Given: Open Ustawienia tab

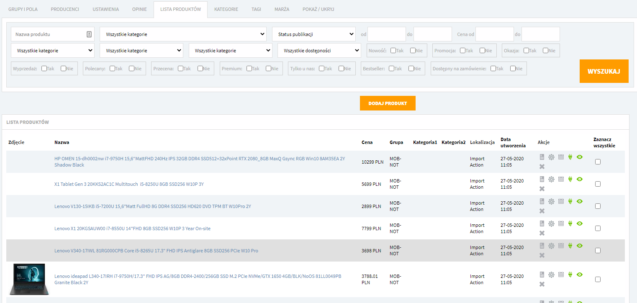Looking at the screenshot, I should pos(105,9).
